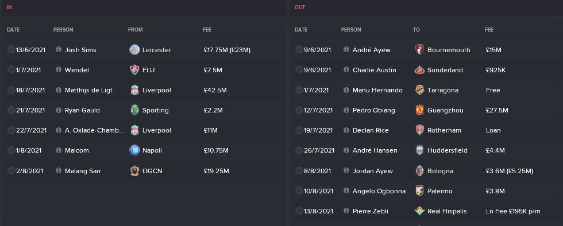This screenshot has width=563, height=226.
Task: Click the info icon beside Josh Sims
Action: tap(59, 49)
